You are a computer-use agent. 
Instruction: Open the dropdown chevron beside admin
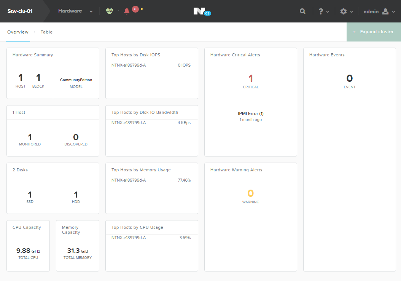[394, 11]
